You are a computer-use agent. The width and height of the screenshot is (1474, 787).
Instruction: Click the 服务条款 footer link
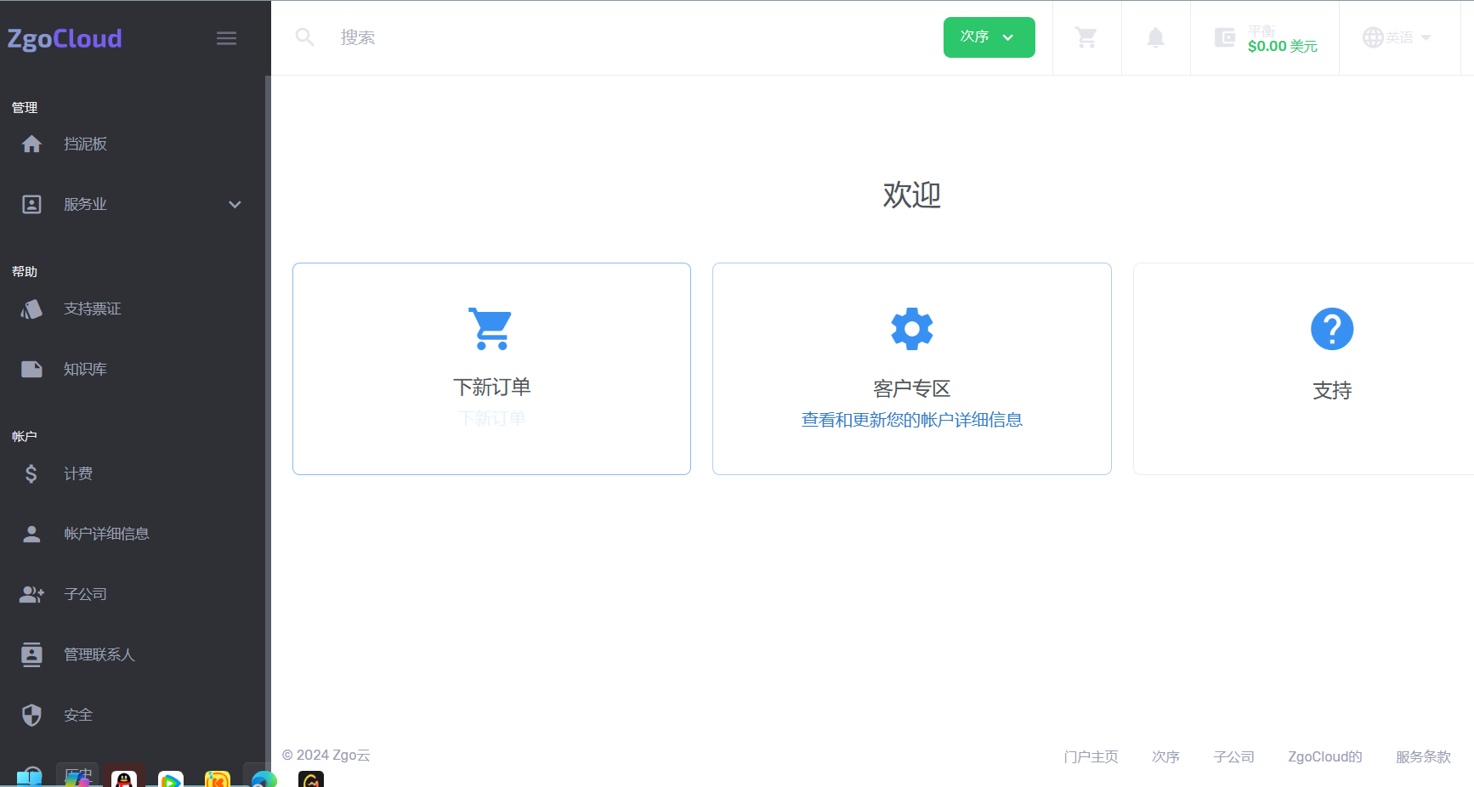coord(1422,756)
